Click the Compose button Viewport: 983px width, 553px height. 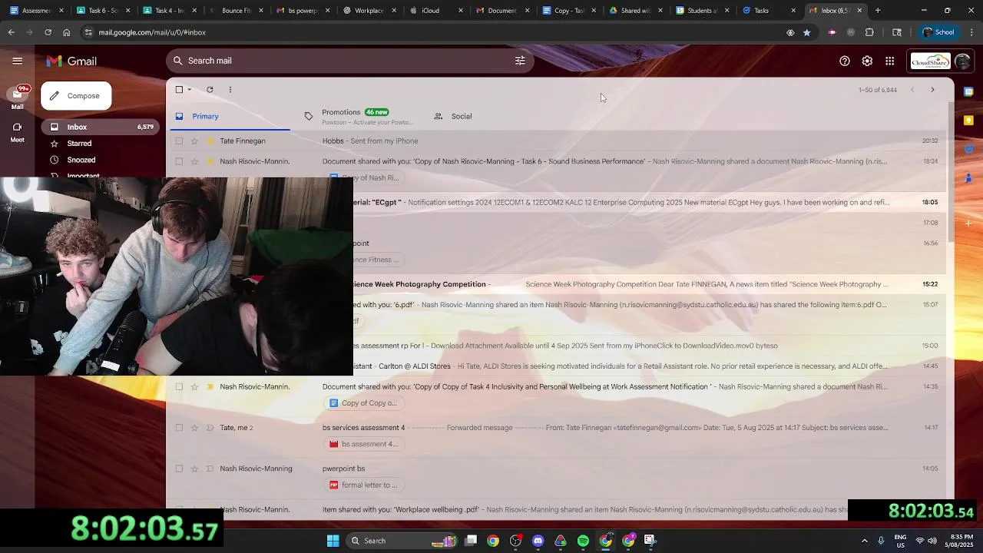(x=76, y=96)
